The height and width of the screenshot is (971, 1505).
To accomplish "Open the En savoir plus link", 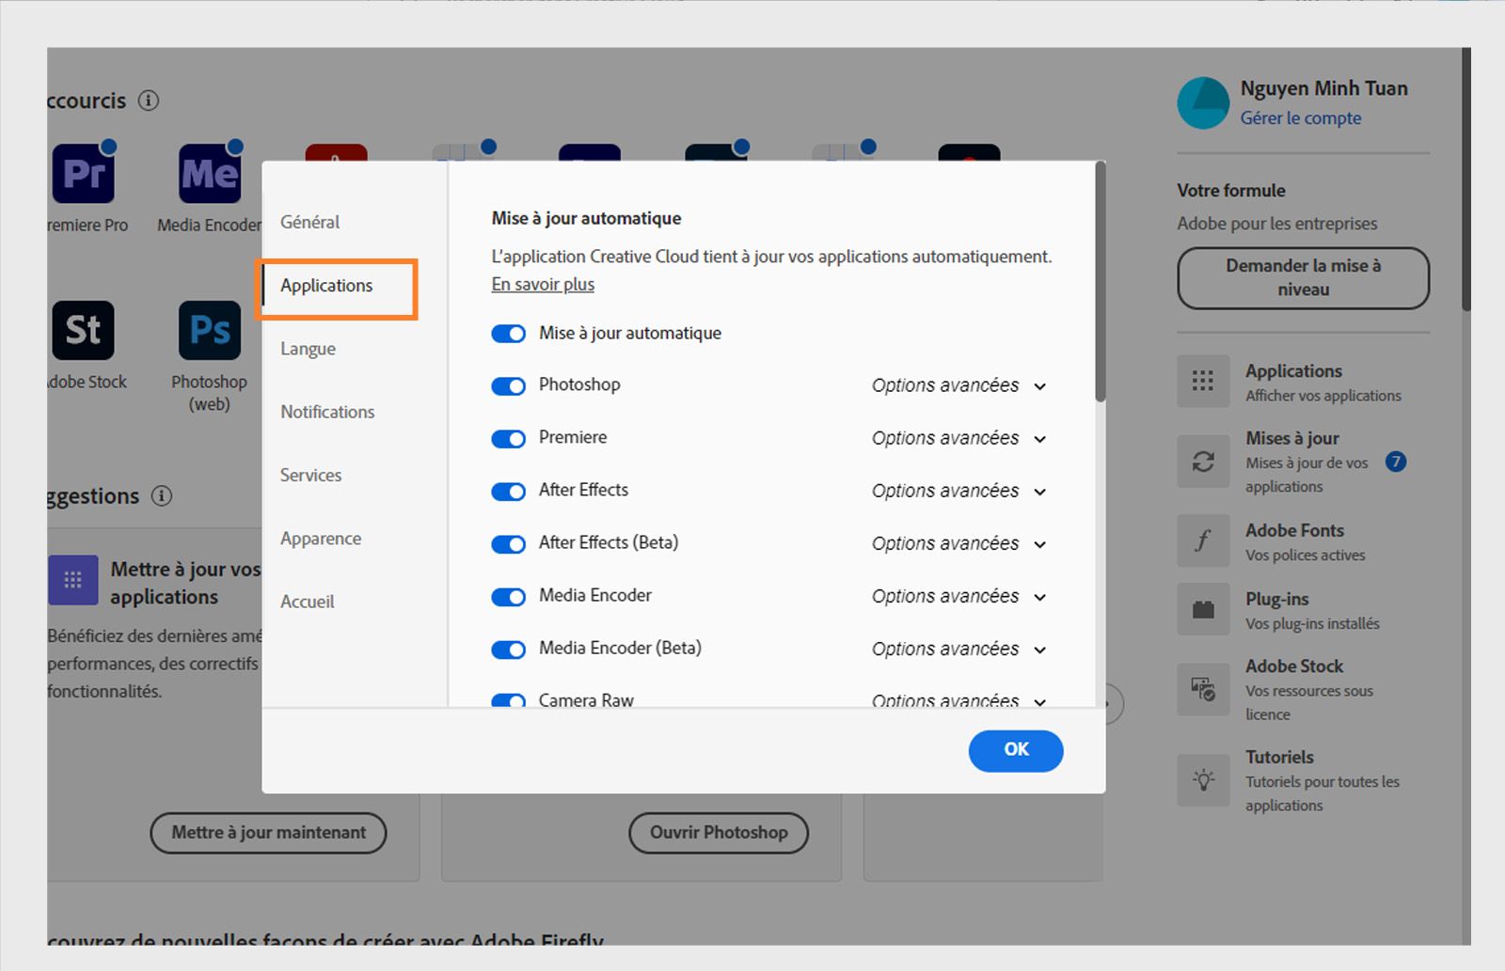I will 542,284.
